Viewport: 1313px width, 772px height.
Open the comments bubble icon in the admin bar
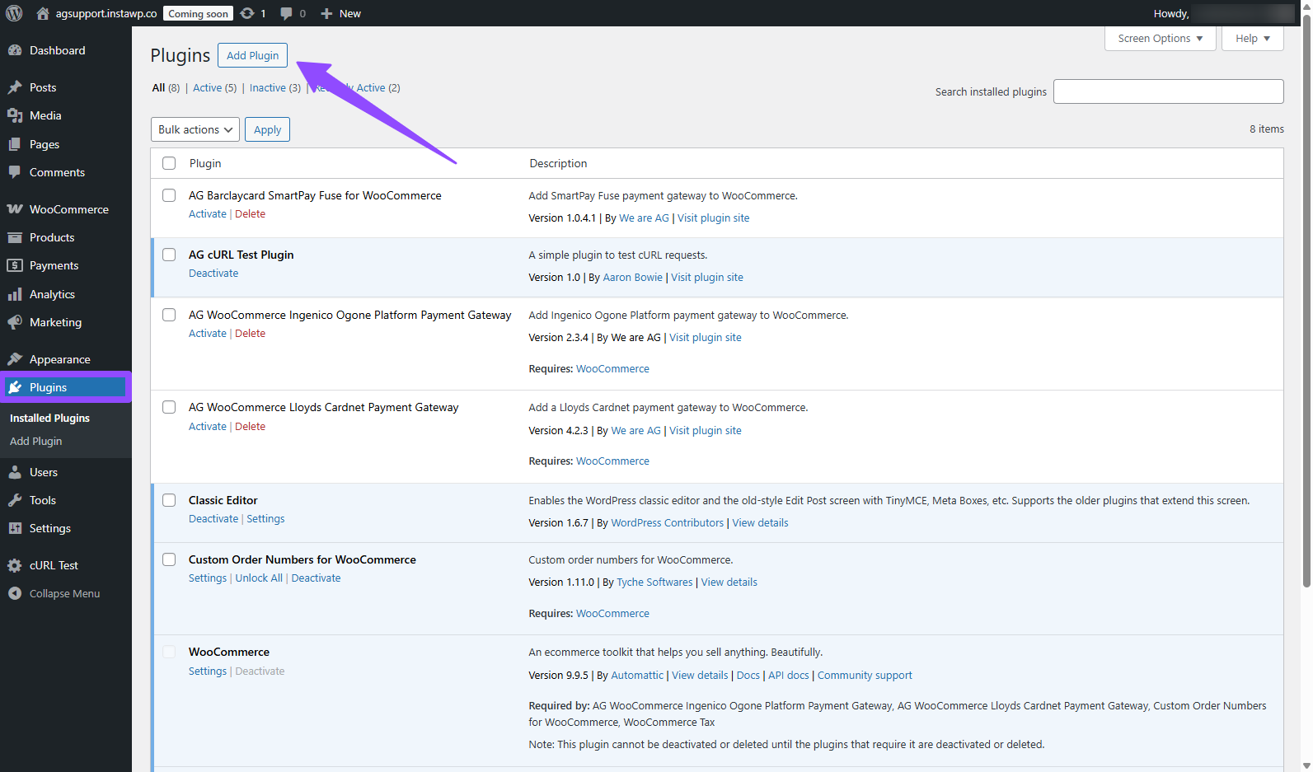point(286,13)
